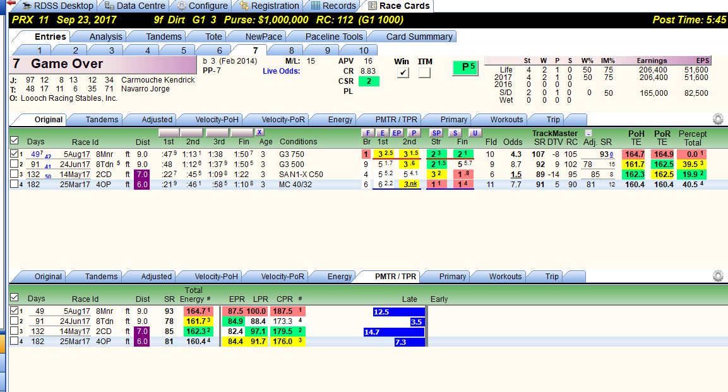Screen dimensions: 728x392
Task: Toggle upper checkbox for 14May17 2CD paceline
Action: pos(14,174)
